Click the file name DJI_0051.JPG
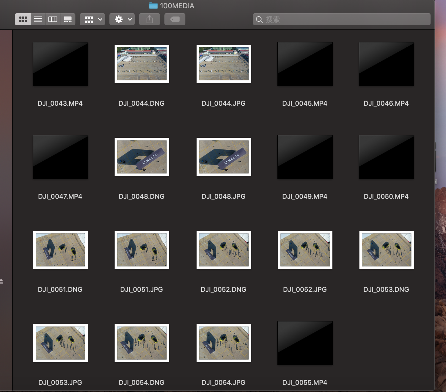The width and height of the screenshot is (446, 392). pos(142,289)
